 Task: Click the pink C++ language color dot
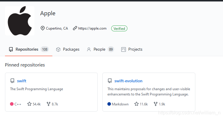pyautogui.click(x=12, y=104)
